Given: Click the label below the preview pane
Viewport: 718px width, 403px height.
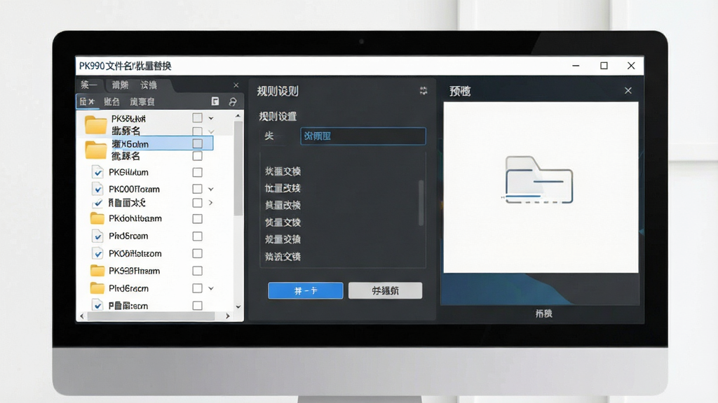Looking at the screenshot, I should [543, 313].
